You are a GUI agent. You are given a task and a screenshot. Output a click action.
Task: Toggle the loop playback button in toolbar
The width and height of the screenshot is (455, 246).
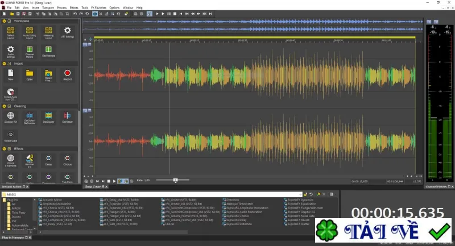point(149,14)
